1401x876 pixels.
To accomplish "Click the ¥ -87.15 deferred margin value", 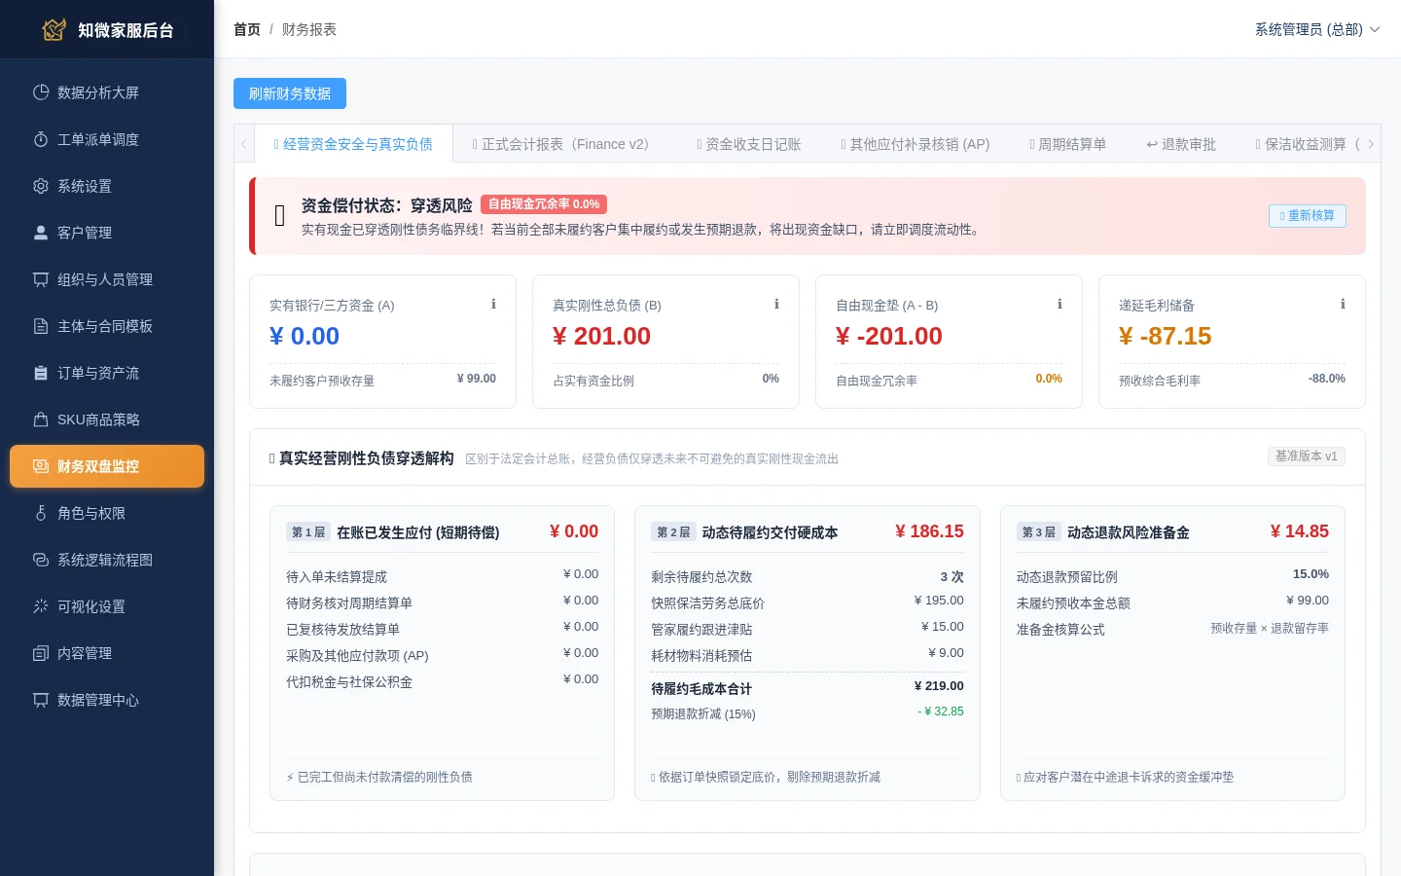I will [1165, 336].
